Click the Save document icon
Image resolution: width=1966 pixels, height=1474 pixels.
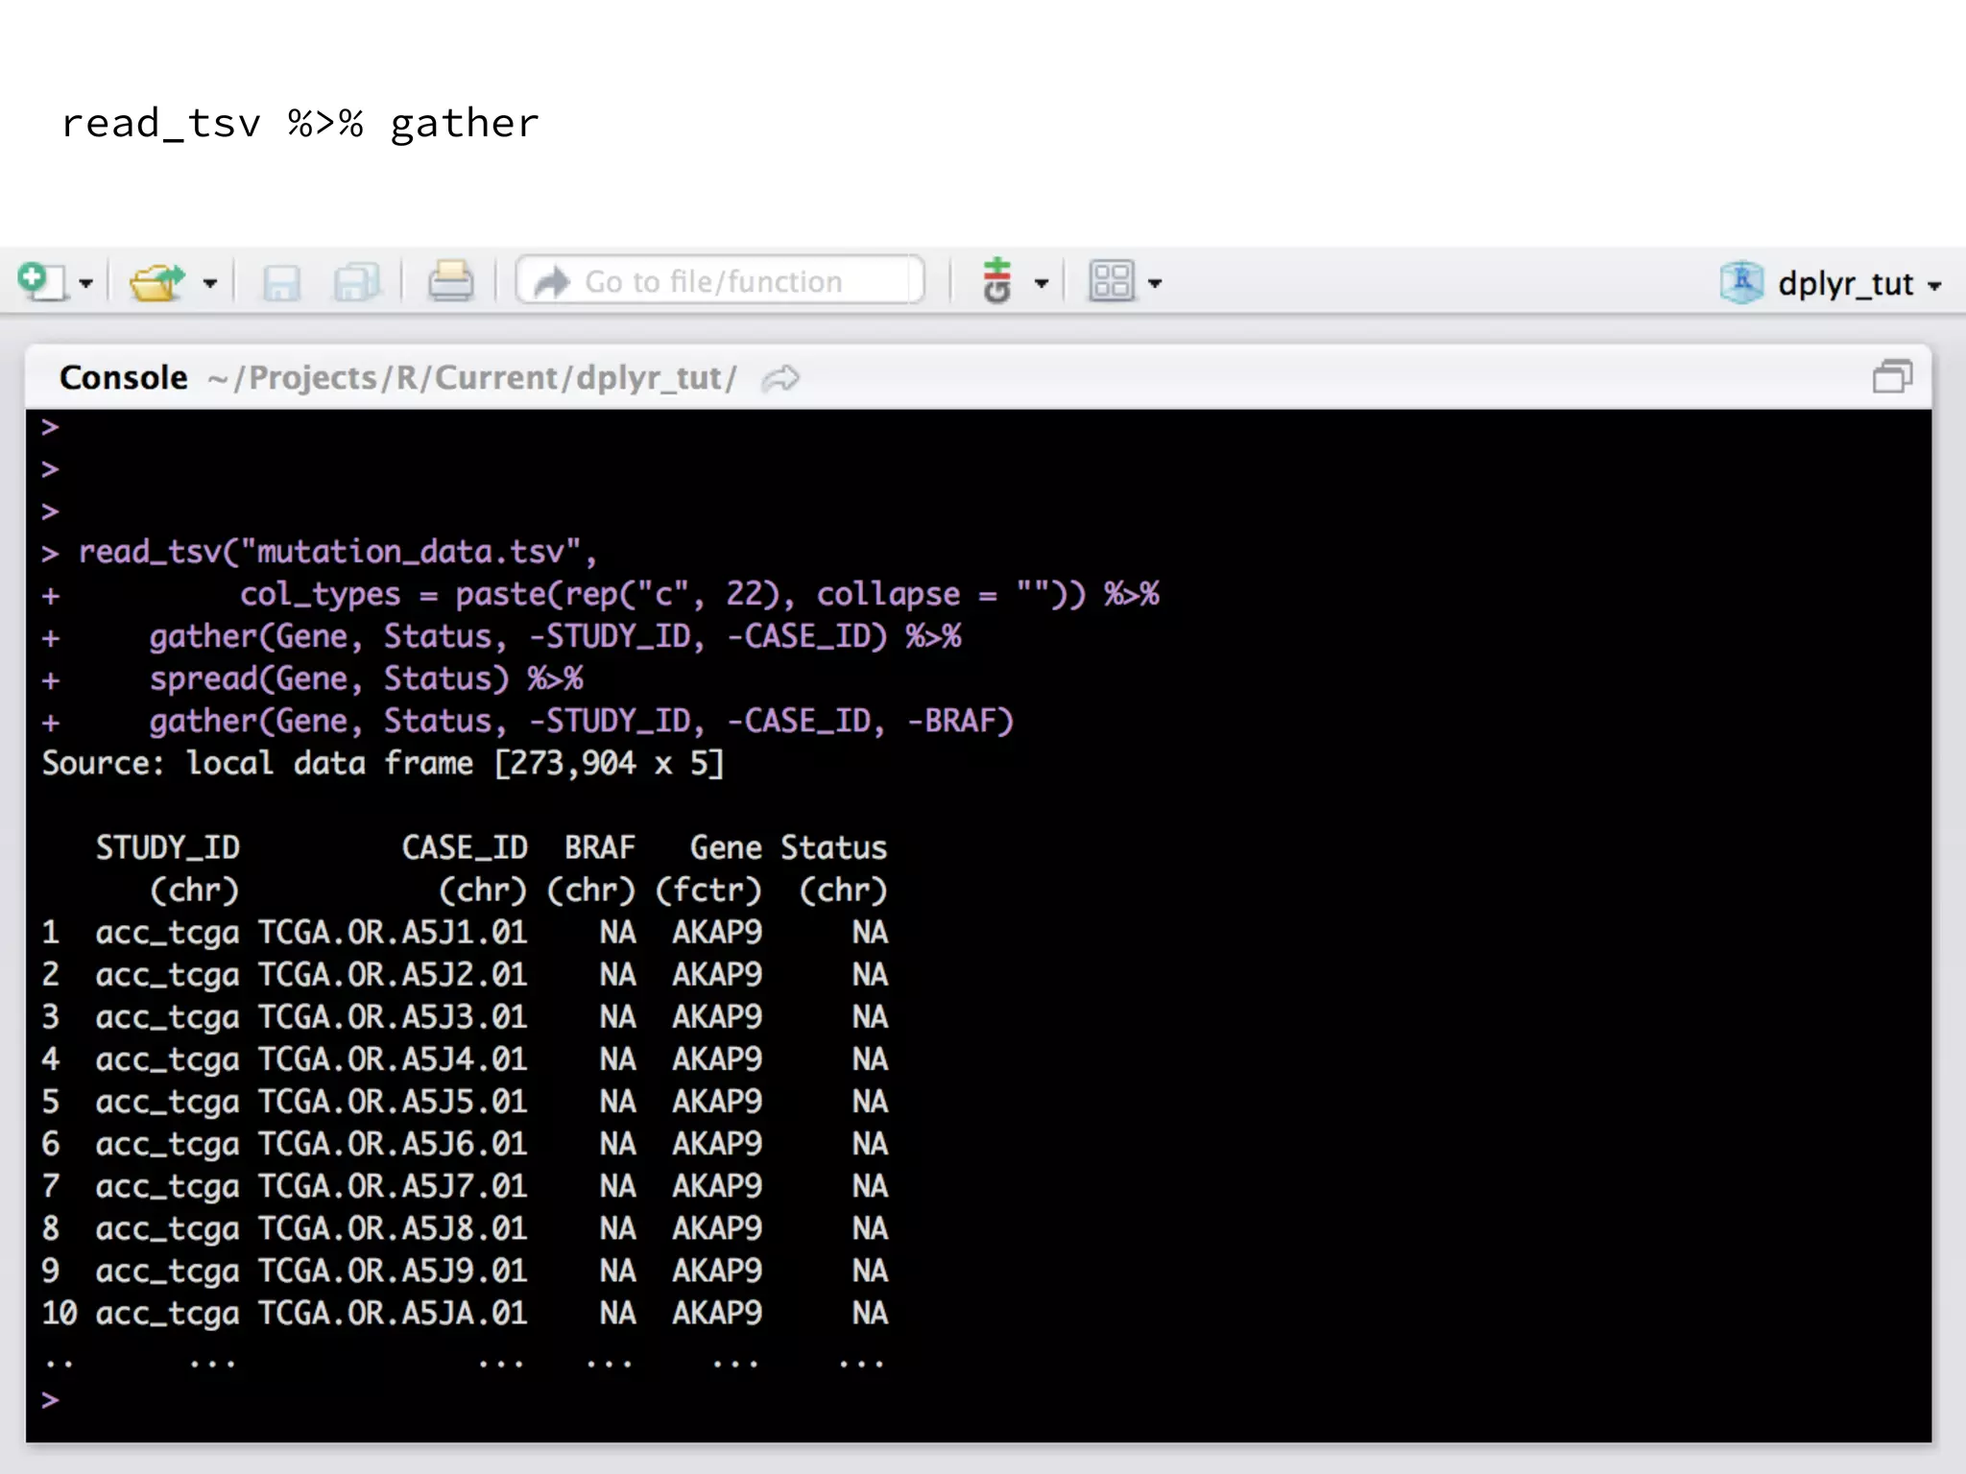281,282
